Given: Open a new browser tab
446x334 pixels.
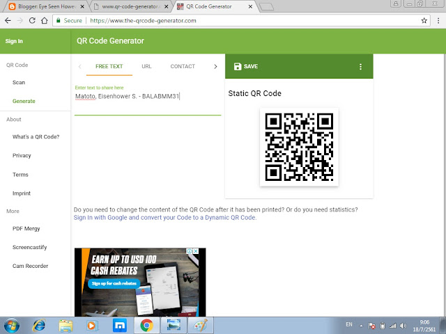Looking at the screenshot, I should click(266, 7).
